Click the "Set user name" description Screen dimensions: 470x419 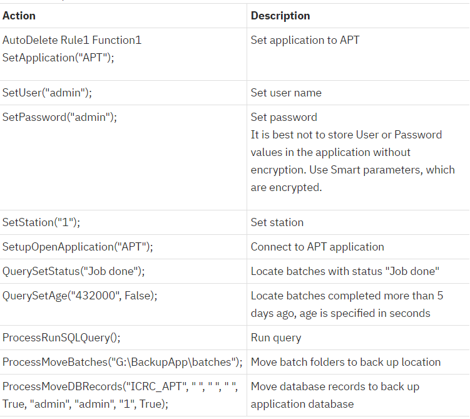286,93
